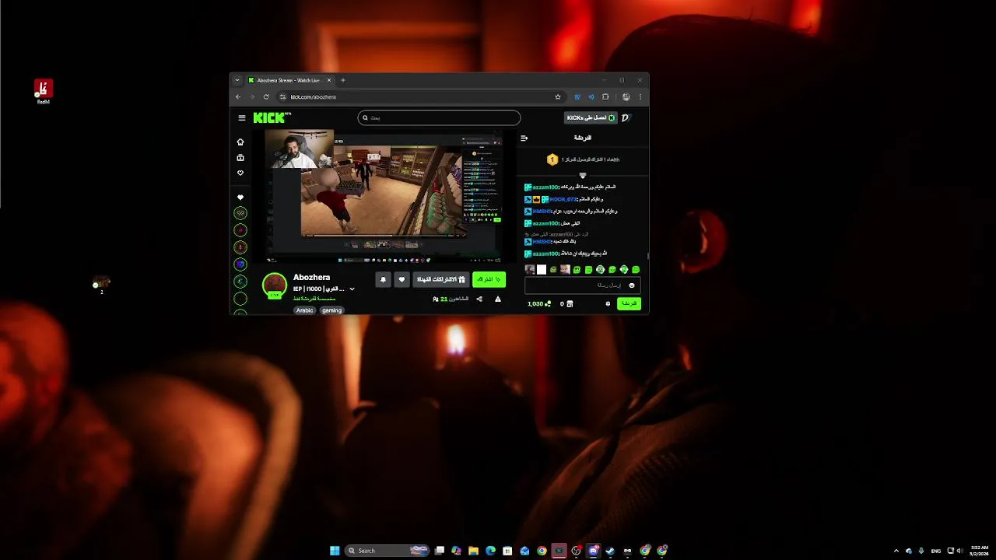Collapse the chat panel with arrow icon
The image size is (996, 560).
(x=524, y=138)
